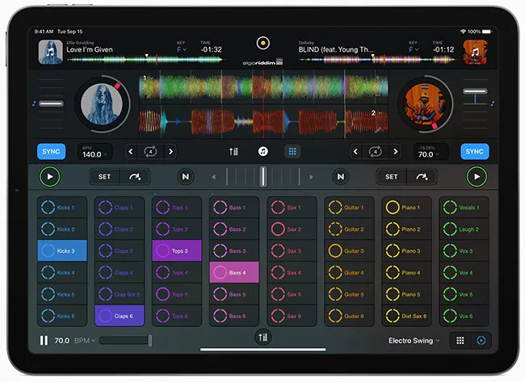Tap the right deck jump-to-cue arrow icon

422,176
